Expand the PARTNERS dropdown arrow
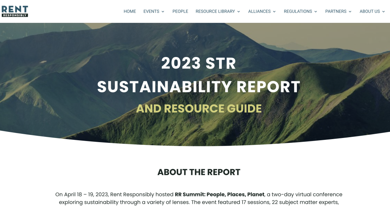The image size is (390, 206). pyautogui.click(x=350, y=12)
